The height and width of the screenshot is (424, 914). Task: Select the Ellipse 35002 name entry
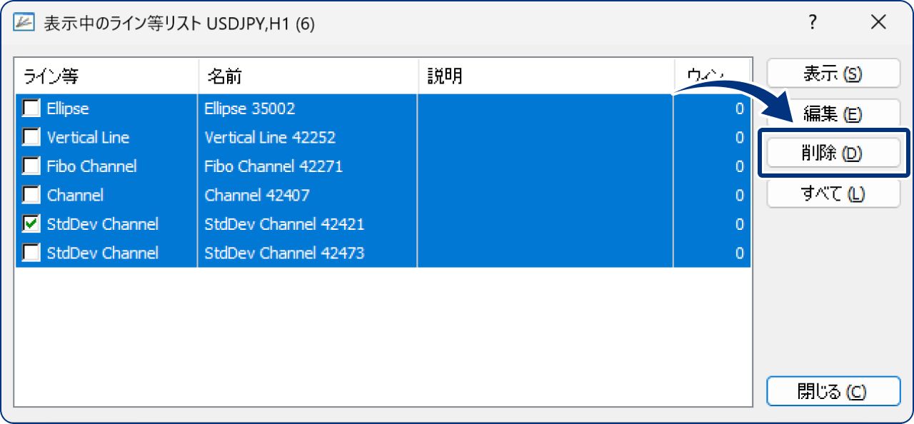tap(250, 108)
